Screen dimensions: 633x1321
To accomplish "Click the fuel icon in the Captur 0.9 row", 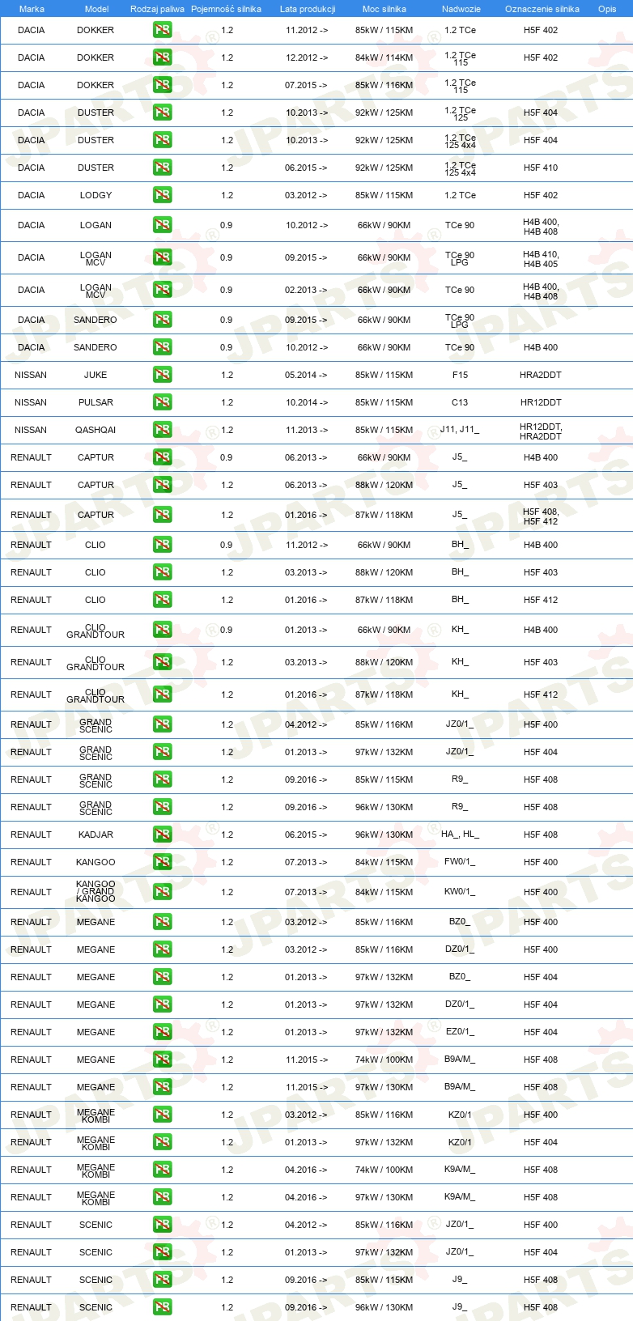I will click(x=163, y=457).
